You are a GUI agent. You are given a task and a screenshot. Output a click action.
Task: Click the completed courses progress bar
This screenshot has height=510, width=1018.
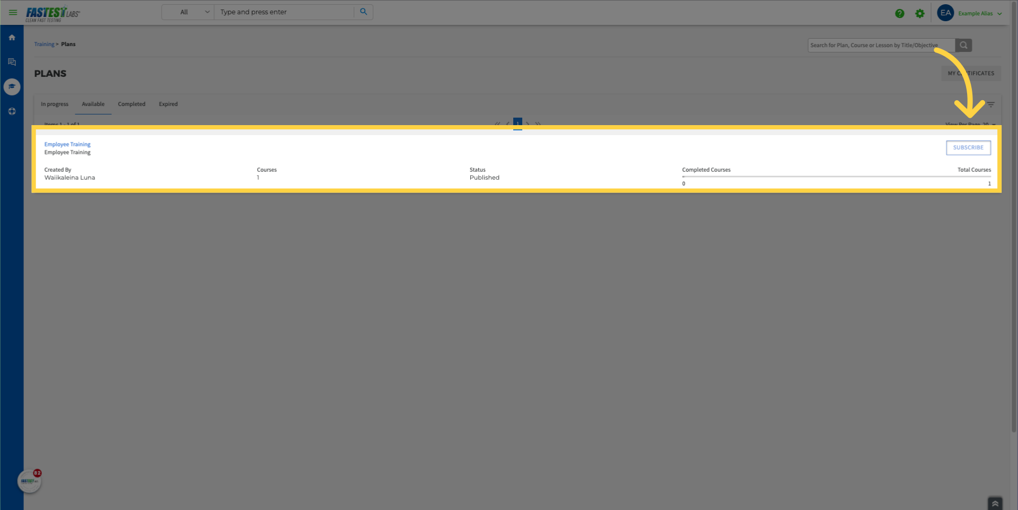pos(836,177)
